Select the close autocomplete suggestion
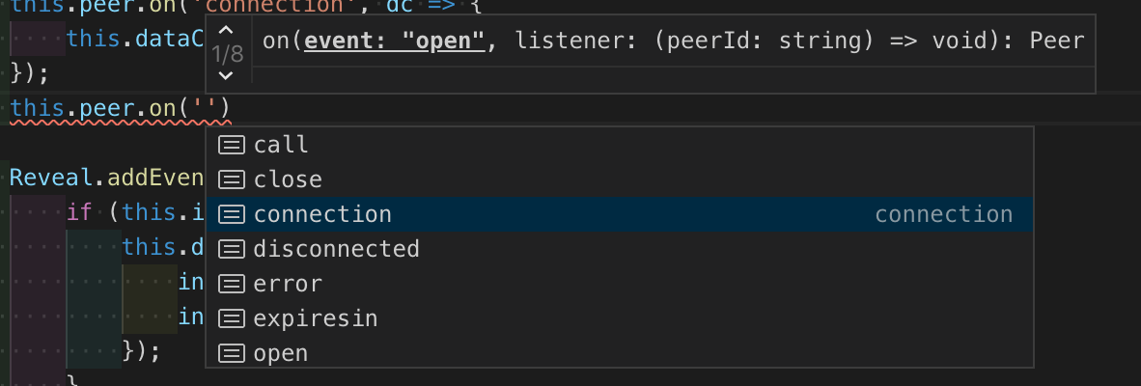Image resolution: width=1141 pixels, height=386 pixels. (x=620, y=179)
